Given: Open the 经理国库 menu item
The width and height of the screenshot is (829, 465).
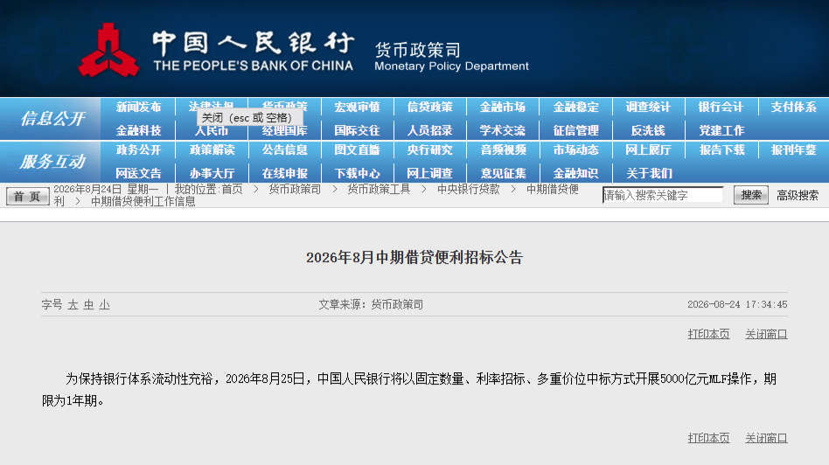Looking at the screenshot, I should click(284, 130).
